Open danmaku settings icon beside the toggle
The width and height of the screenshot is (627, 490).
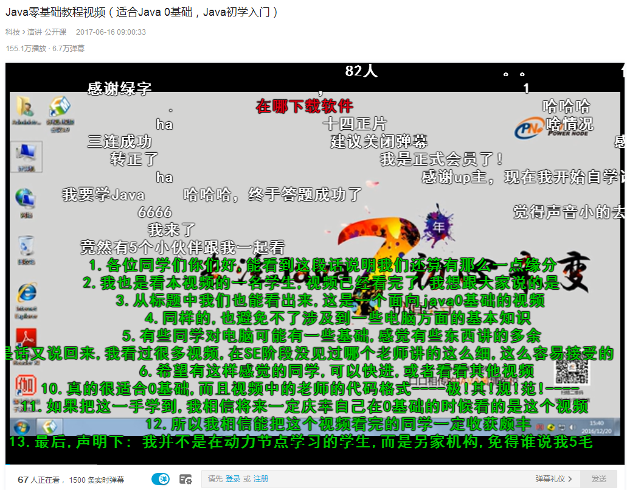(x=185, y=479)
